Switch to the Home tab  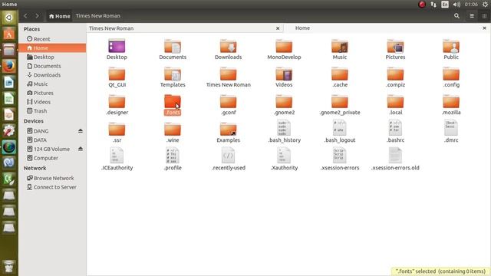click(x=386, y=28)
